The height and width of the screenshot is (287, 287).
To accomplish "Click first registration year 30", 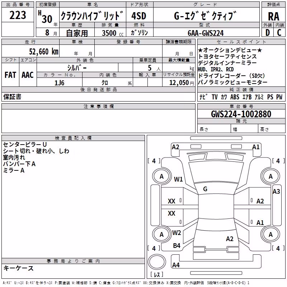I will pos(47,19).
